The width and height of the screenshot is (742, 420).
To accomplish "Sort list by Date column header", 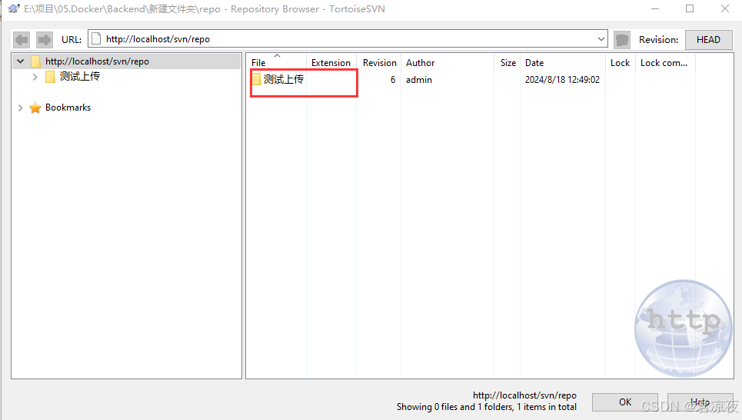I will tap(534, 63).
